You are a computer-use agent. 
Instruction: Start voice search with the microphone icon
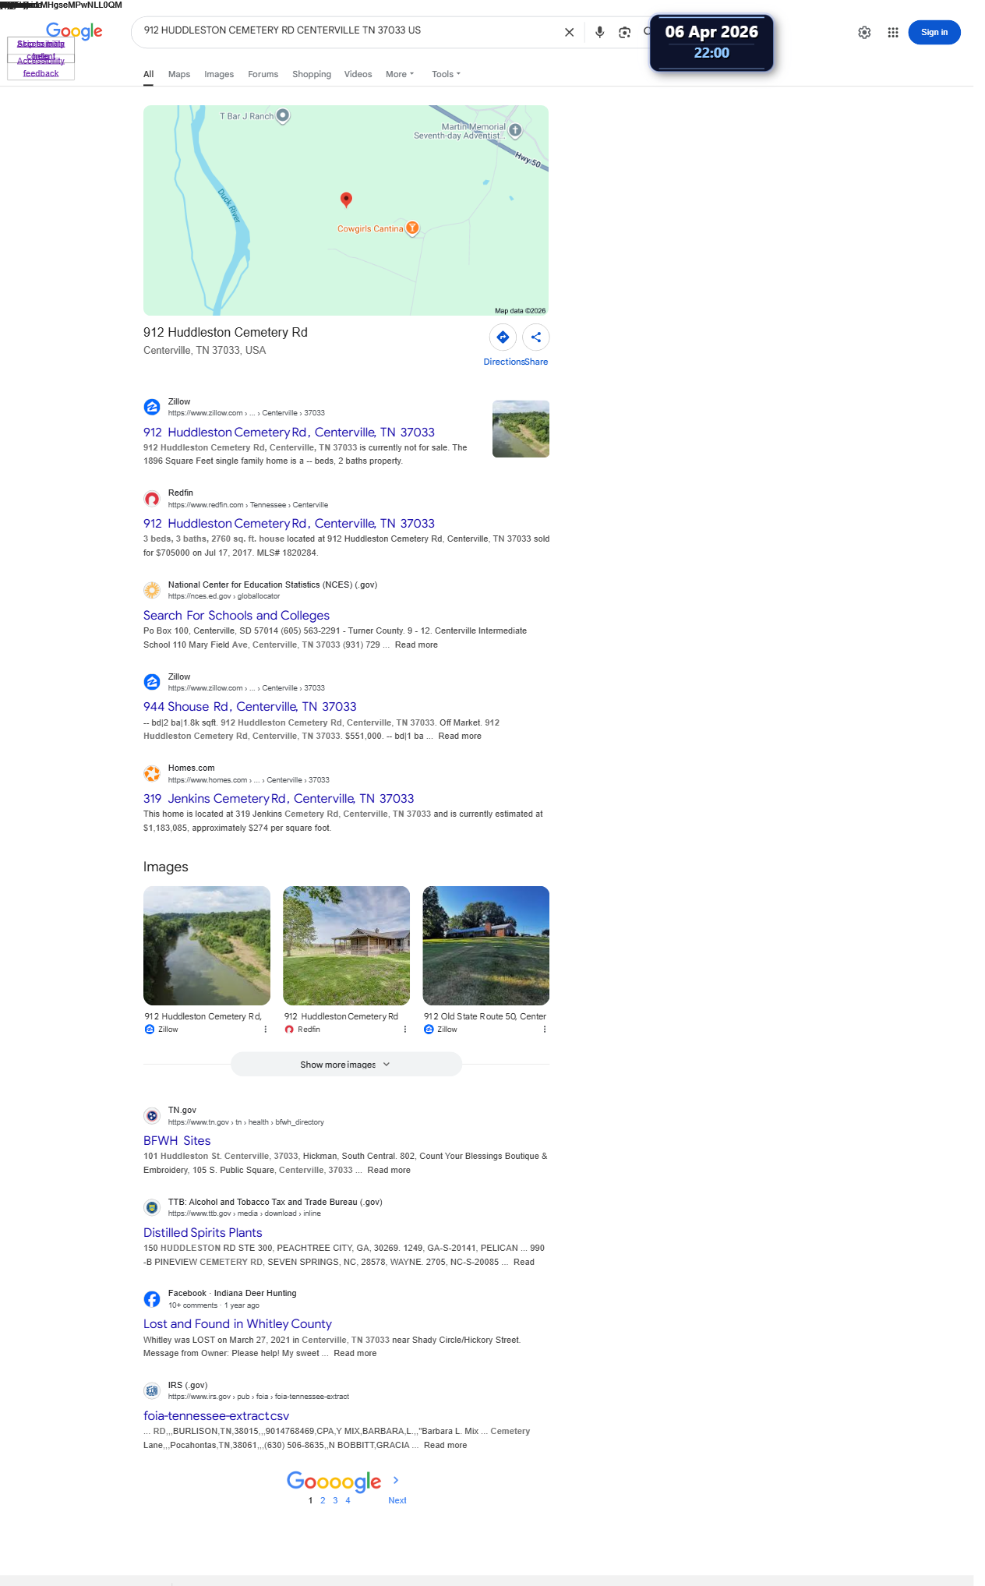pyautogui.click(x=599, y=33)
